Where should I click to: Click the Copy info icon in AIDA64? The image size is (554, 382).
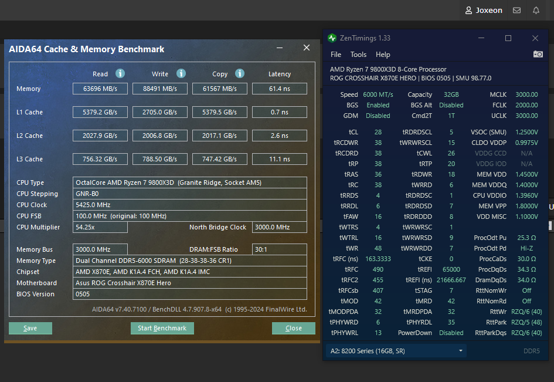[x=240, y=73]
